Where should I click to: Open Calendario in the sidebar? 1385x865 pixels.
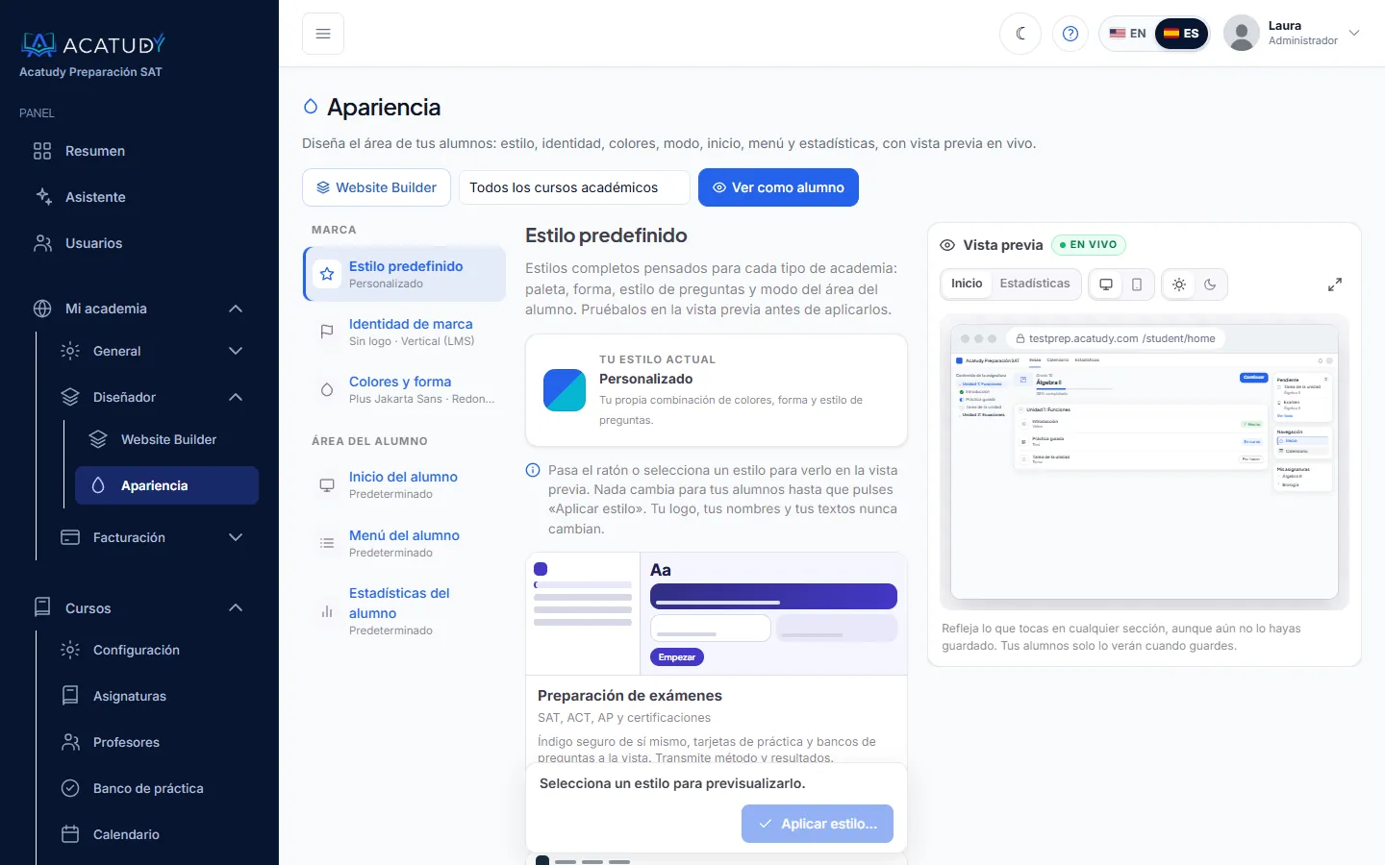[x=151, y=834]
